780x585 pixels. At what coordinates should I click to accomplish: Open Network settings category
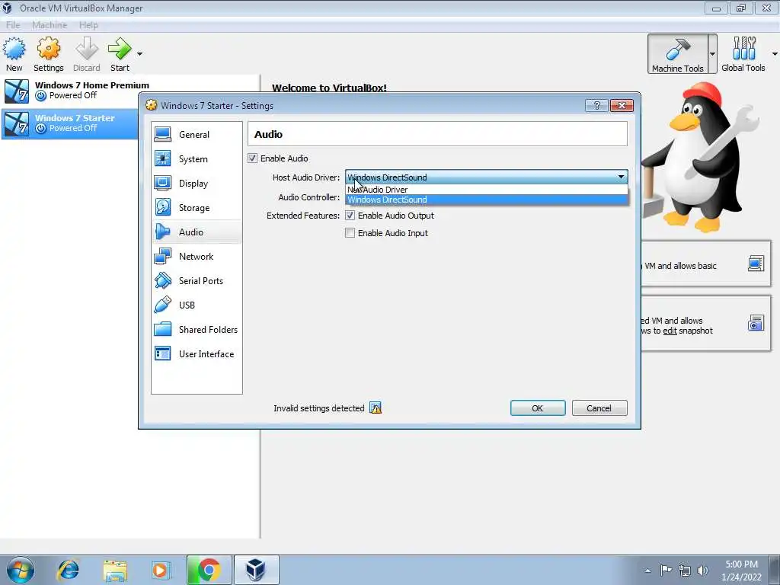pyautogui.click(x=197, y=256)
